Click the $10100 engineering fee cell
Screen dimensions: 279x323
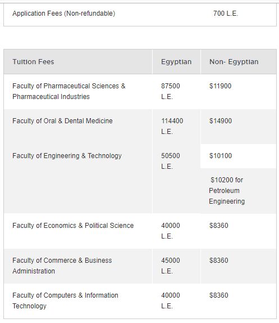click(x=221, y=156)
